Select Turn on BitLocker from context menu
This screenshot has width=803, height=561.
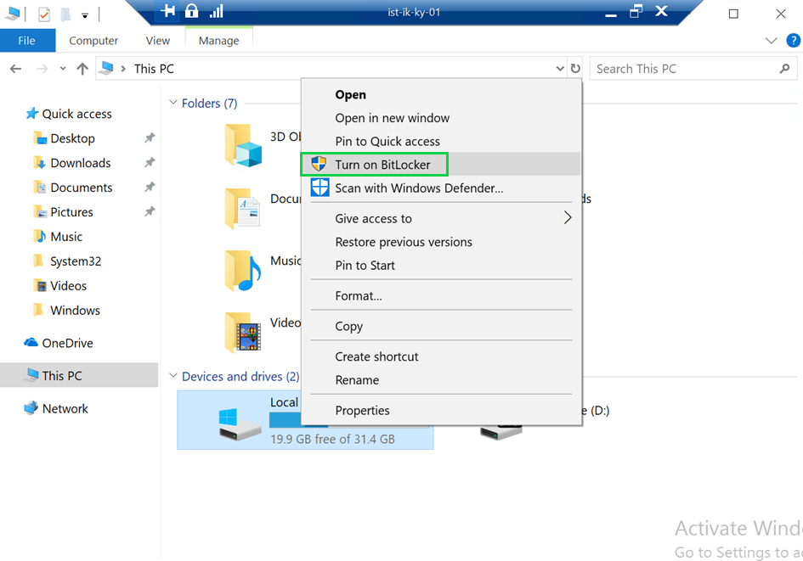point(382,165)
